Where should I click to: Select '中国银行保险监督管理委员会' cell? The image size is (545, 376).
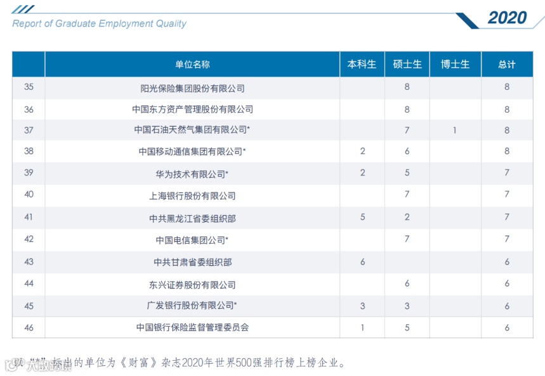coord(192,327)
